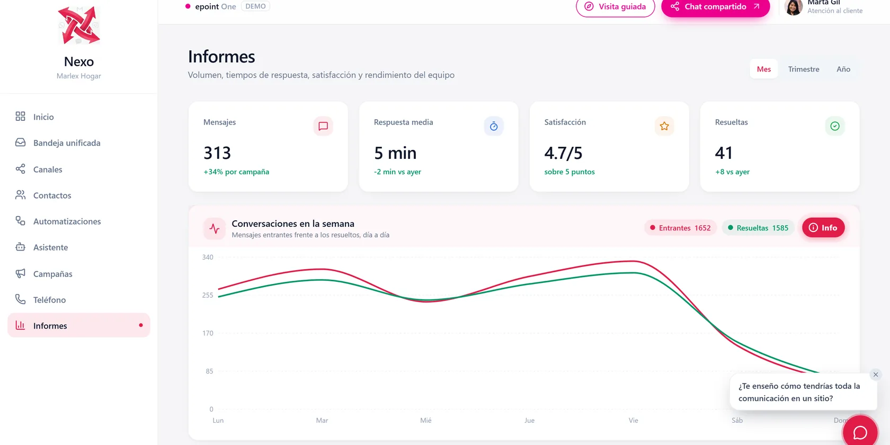Go to Teléfono section
This screenshot has width=890, height=445.
[79, 299]
